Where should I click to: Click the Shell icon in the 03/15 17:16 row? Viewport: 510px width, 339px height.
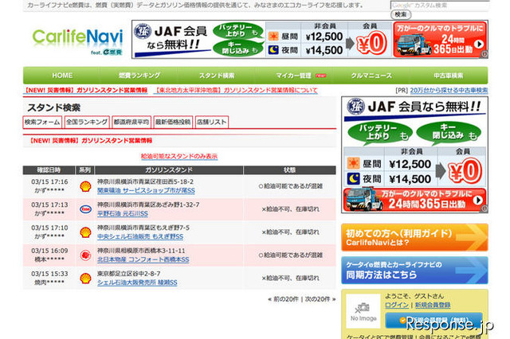(x=85, y=186)
